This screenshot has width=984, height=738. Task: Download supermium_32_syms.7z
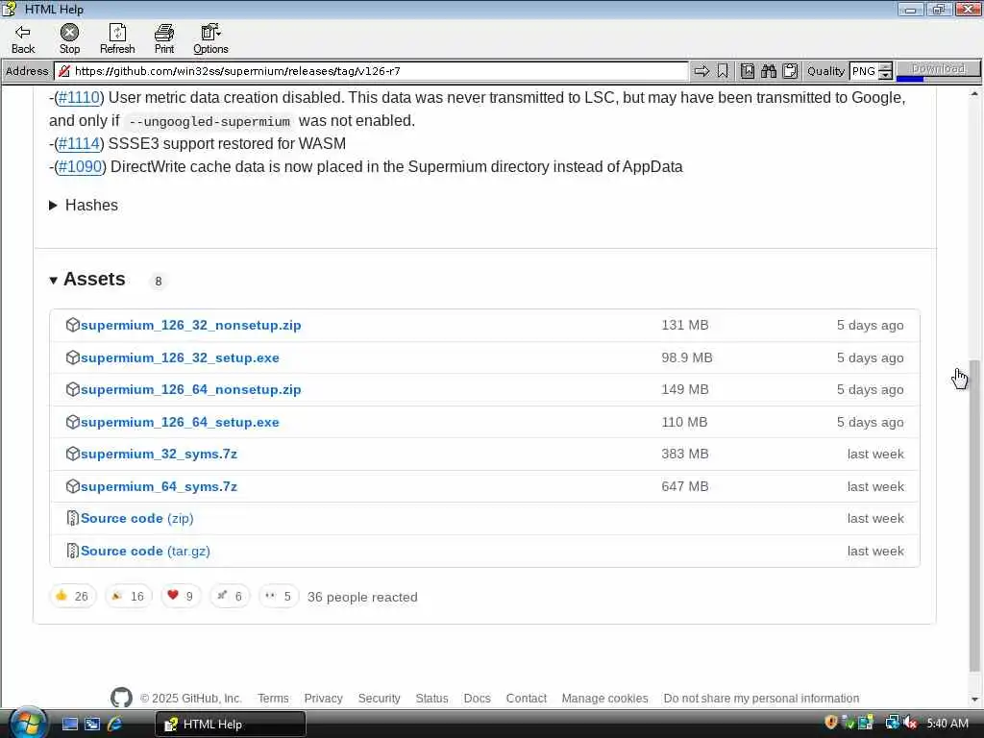tap(159, 454)
